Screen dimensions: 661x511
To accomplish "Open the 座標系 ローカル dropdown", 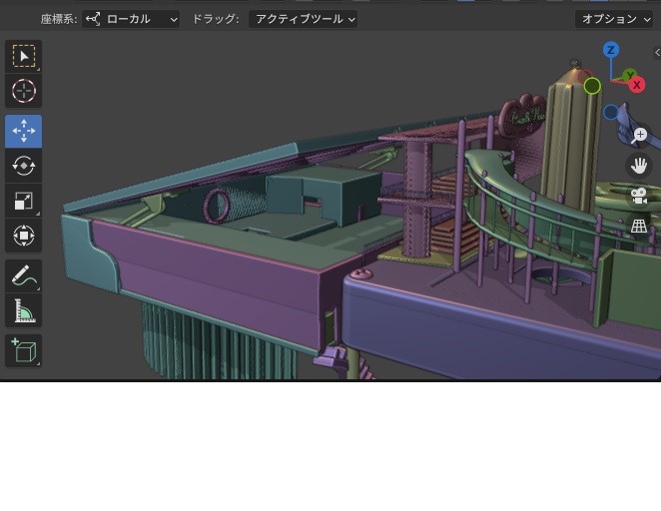I will [x=131, y=19].
